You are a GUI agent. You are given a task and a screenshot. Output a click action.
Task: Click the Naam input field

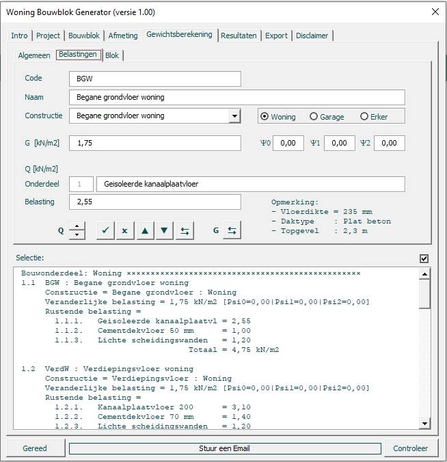(237, 97)
